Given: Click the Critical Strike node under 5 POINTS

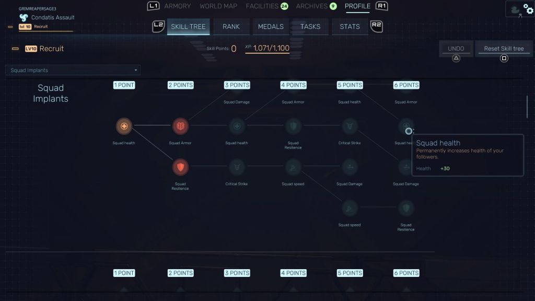Looking at the screenshot, I should [x=350, y=126].
